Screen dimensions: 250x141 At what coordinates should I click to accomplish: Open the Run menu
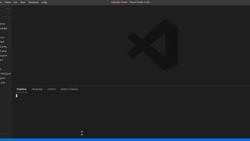click(23, 2)
